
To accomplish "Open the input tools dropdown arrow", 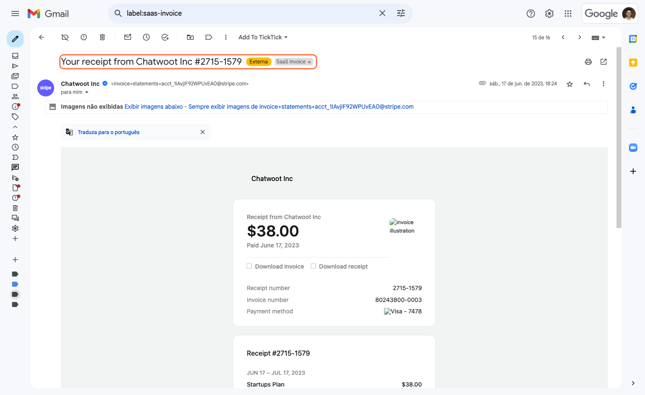I will click(x=604, y=38).
